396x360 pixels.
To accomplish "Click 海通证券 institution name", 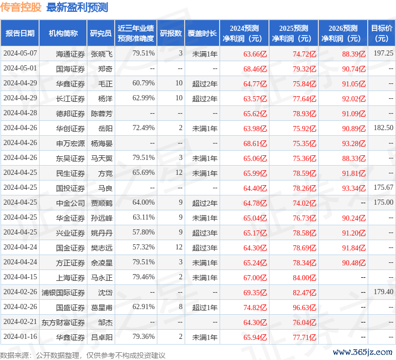I will tap(70, 54).
